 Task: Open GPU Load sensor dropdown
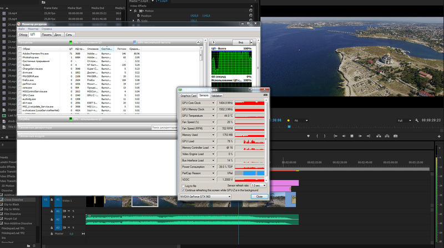[x=213, y=141]
